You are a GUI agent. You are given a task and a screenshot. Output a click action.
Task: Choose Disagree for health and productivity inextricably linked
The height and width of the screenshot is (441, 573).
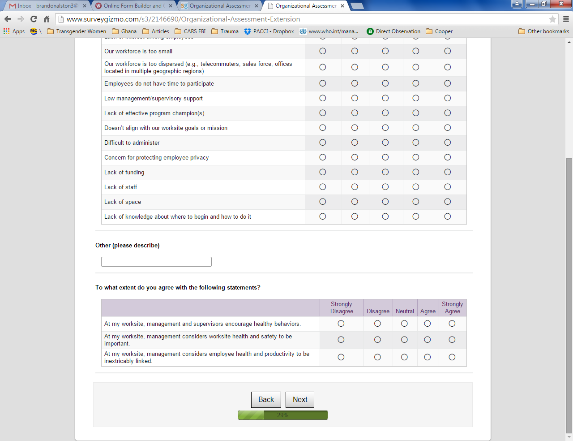tap(377, 357)
